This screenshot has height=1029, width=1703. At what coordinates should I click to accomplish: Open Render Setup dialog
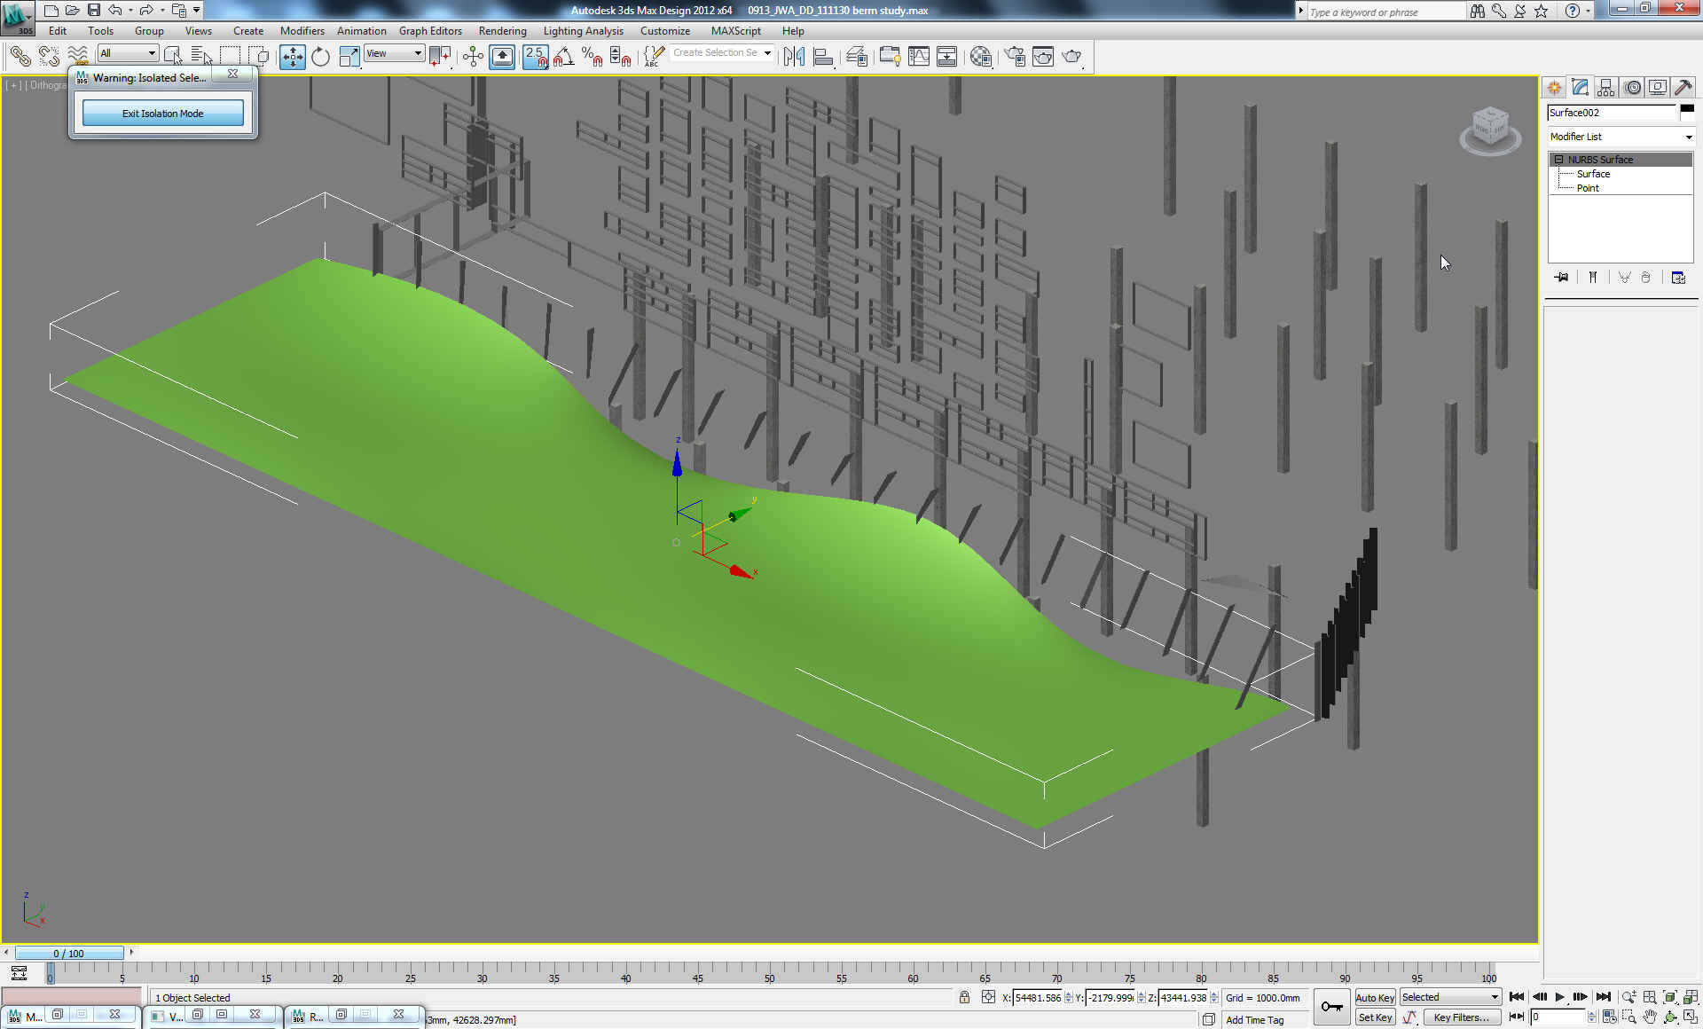pos(1015,57)
